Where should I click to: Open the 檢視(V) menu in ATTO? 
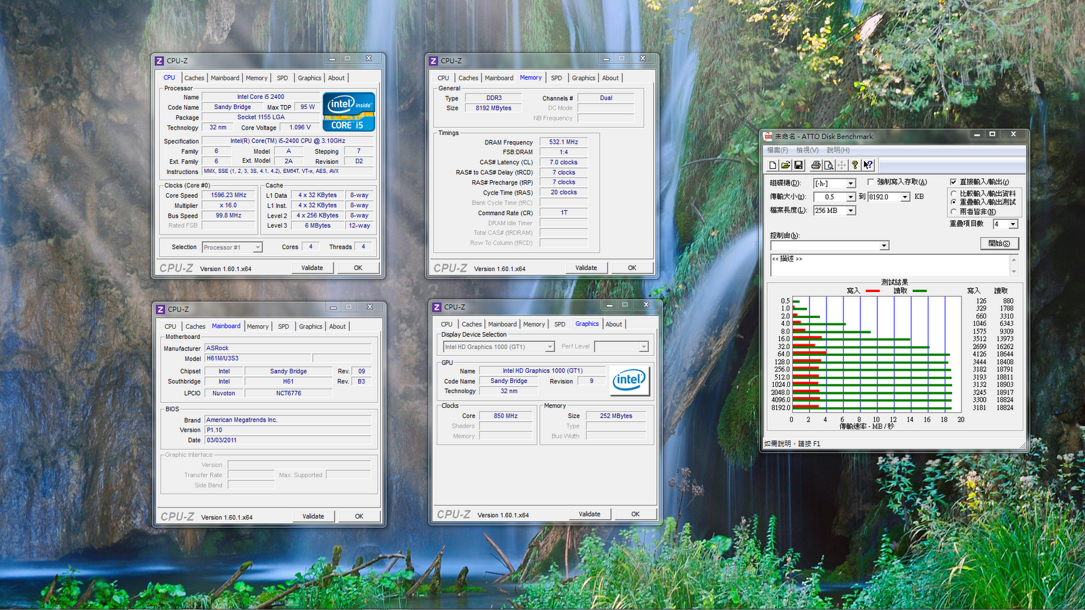click(x=808, y=150)
